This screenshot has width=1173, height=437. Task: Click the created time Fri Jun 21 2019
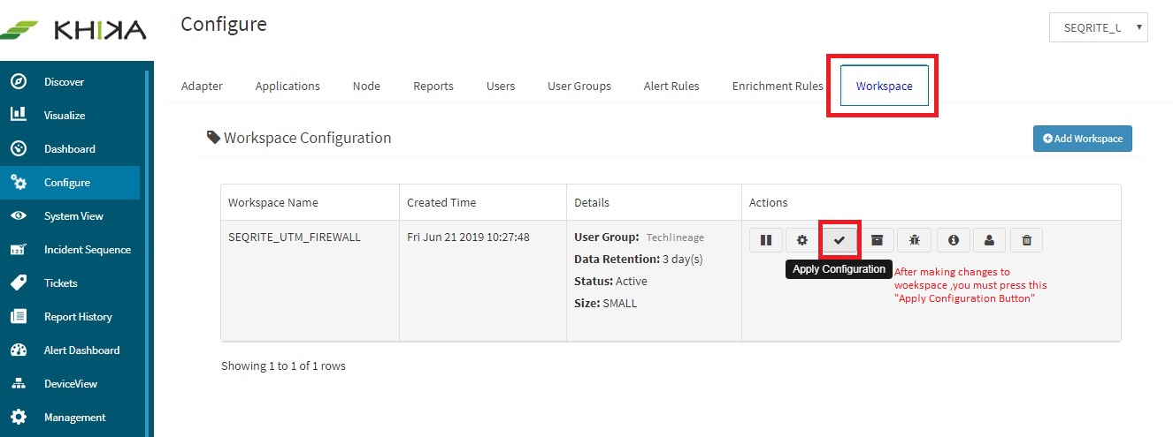click(x=468, y=237)
